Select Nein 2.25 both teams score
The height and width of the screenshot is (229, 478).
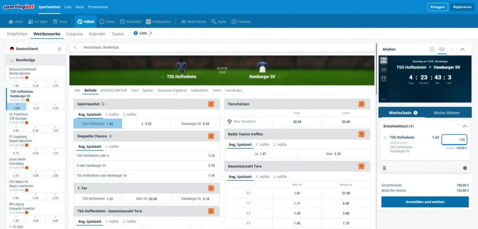(333, 154)
